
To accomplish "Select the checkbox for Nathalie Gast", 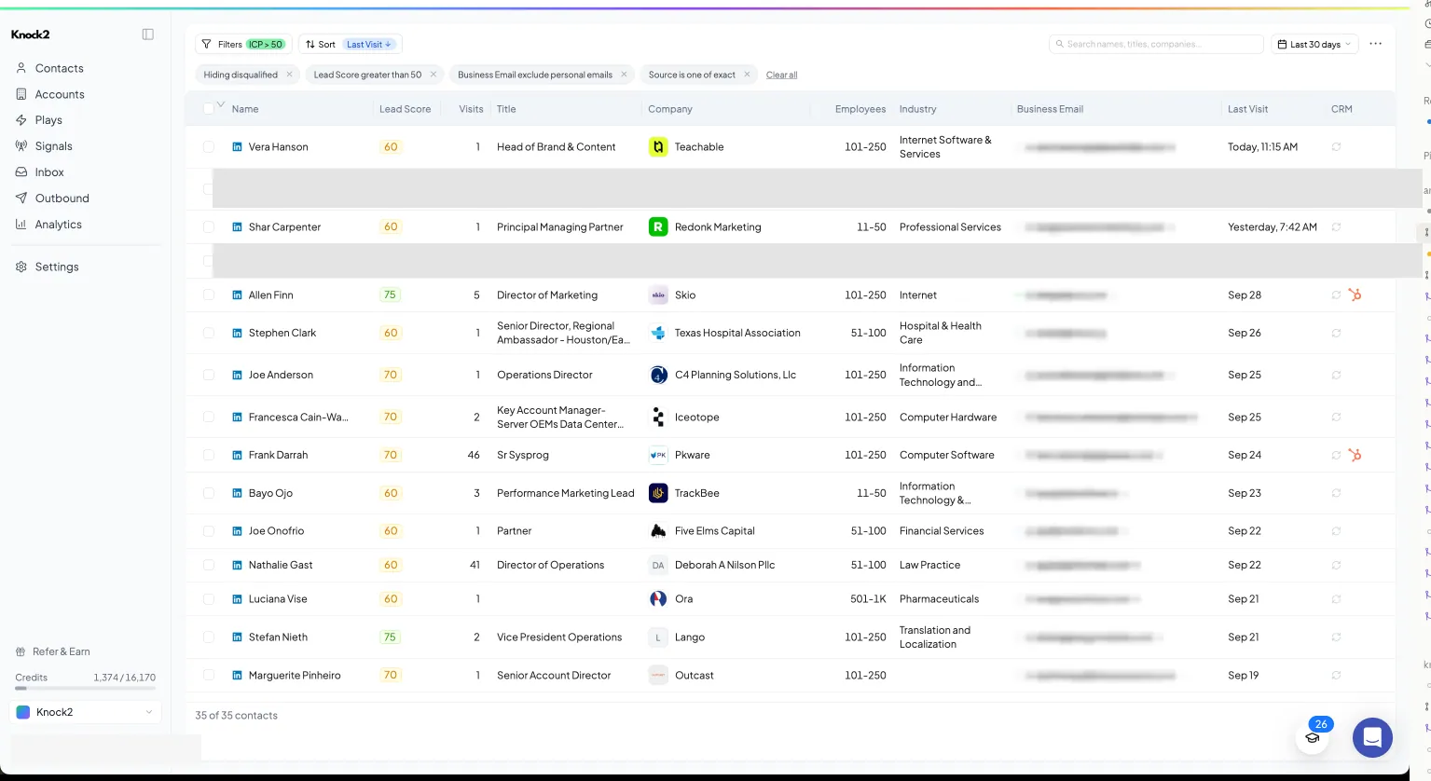I will pyautogui.click(x=208, y=565).
